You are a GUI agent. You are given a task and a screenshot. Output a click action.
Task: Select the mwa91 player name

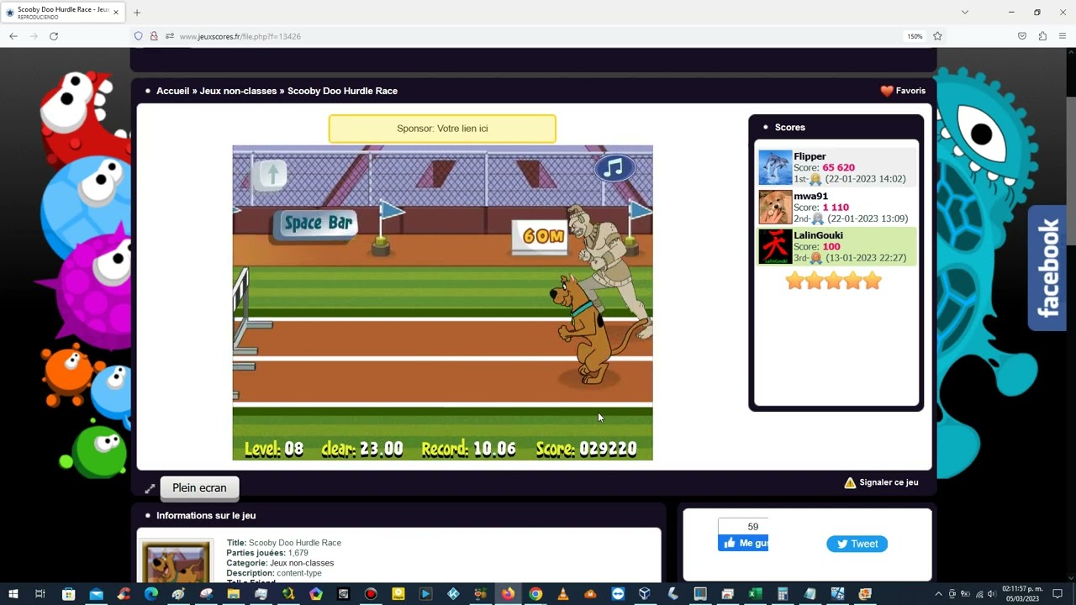point(810,196)
